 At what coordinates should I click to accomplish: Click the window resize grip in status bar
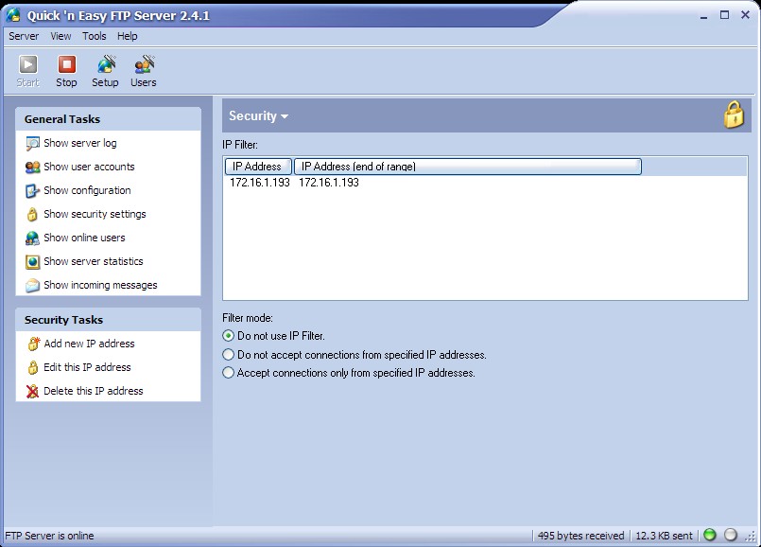click(752, 537)
